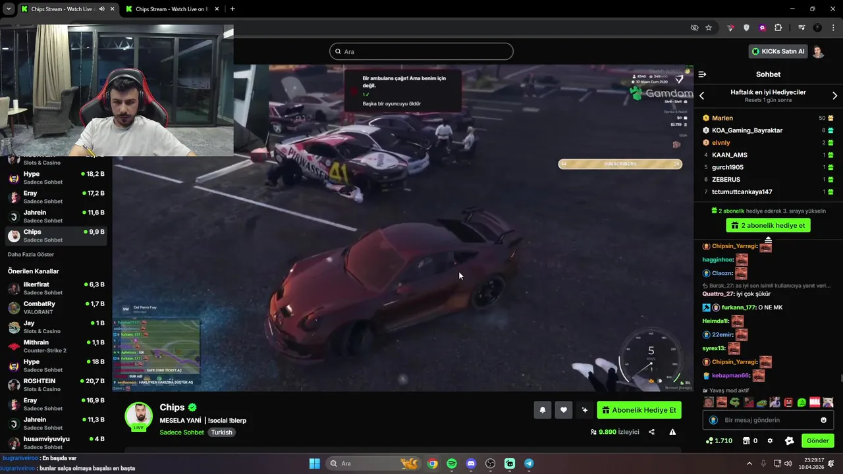
Task: Open CombatRy VALORANT channel
Action: (x=56, y=307)
